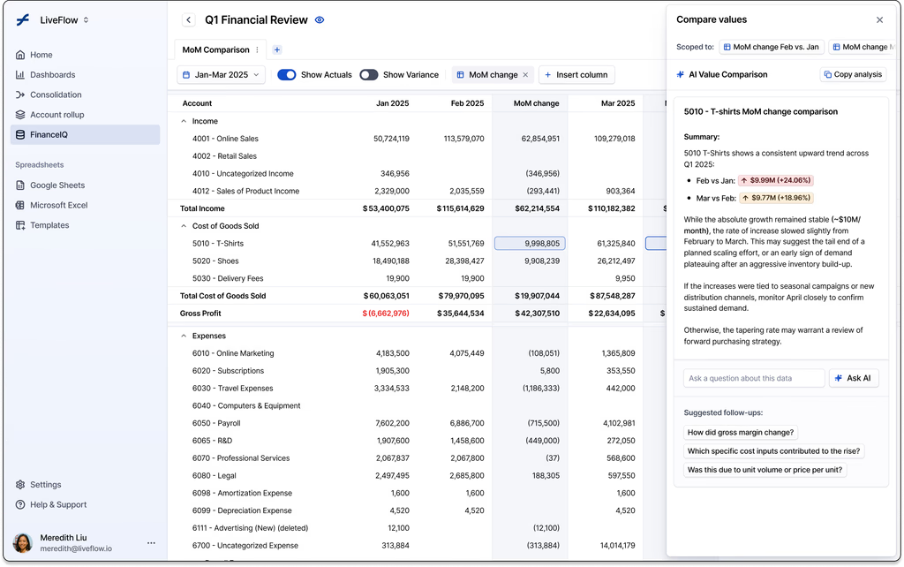The width and height of the screenshot is (904, 567).
Task: Open account options beside Meredith Liu
Action: 151,543
